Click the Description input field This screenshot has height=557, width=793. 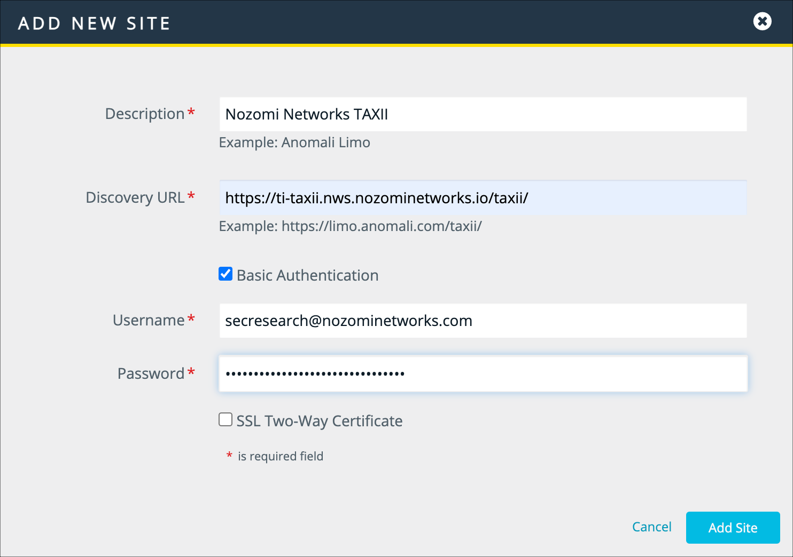point(483,114)
